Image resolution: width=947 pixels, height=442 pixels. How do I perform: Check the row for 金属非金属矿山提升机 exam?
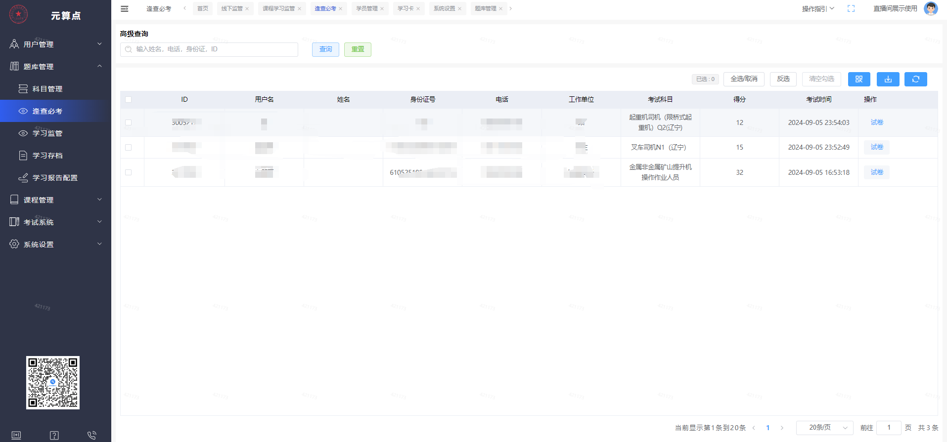pos(129,172)
